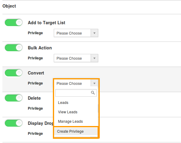Click the Object section header
The height and width of the screenshot is (143, 181).
click(x=9, y=6)
